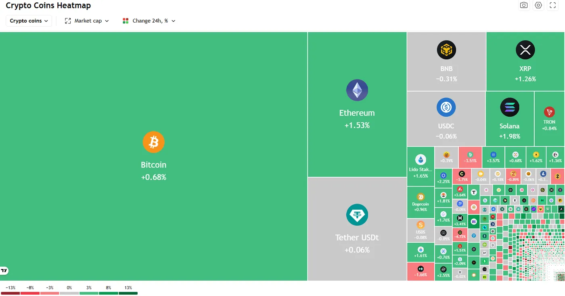Select the −8% legend color swatch
The height and width of the screenshot is (296, 565).
[x=30, y=293]
